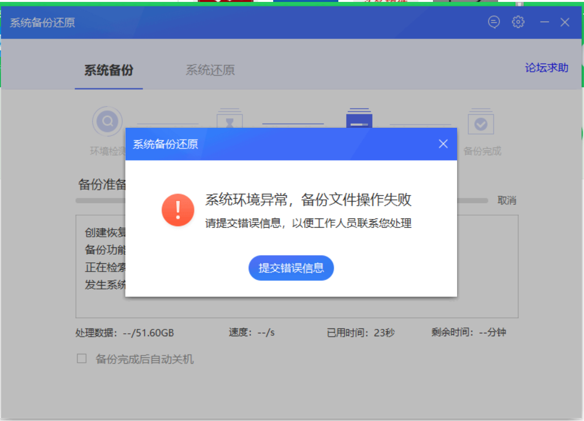Open the settings gear icon

pyautogui.click(x=518, y=22)
